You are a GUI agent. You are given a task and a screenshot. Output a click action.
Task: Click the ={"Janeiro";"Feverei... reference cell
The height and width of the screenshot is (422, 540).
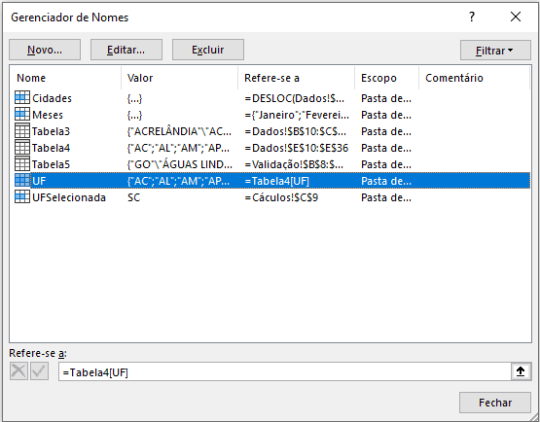click(297, 115)
